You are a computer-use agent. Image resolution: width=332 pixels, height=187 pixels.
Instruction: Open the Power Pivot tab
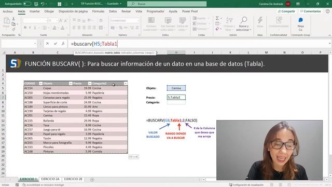[x=190, y=11]
